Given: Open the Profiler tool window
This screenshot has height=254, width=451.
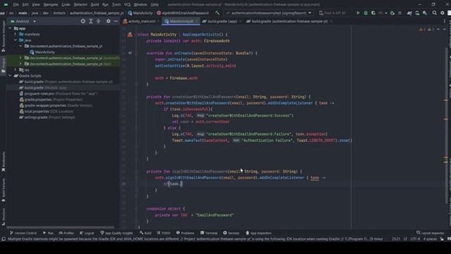Looking at the screenshot, I should click(66, 233).
